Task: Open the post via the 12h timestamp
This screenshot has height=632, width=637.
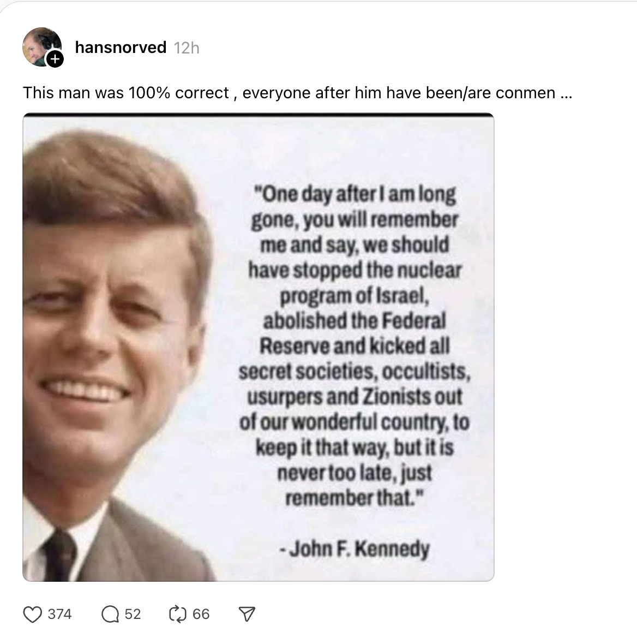Action: click(x=187, y=48)
